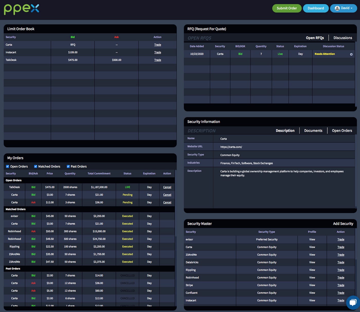
Task: Click the ppex logo
Action: (x=22, y=9)
